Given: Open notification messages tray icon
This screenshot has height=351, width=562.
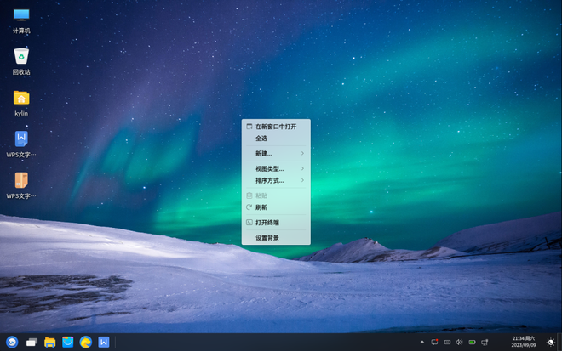Looking at the screenshot, I should [x=434, y=342].
